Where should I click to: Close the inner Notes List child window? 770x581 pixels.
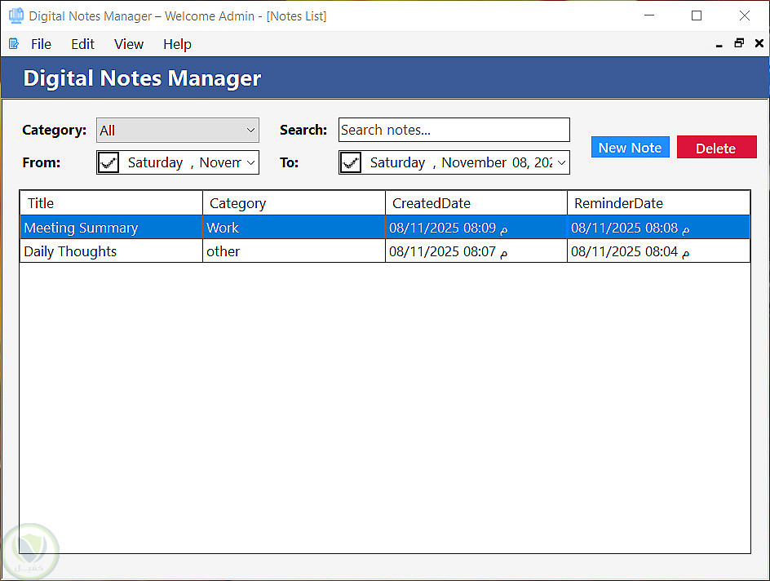[x=759, y=43]
